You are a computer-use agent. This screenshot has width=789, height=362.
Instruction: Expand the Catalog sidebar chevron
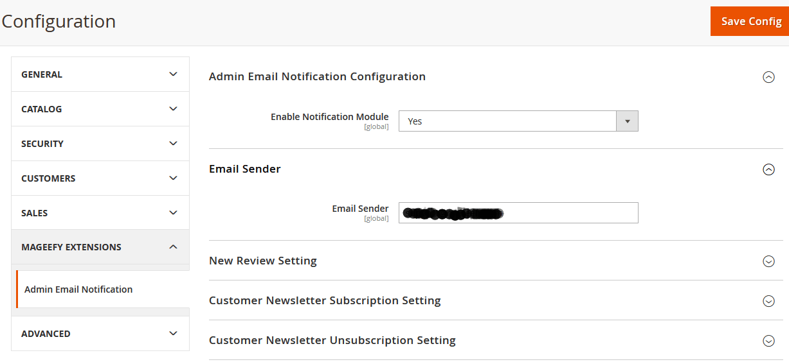[x=173, y=109]
